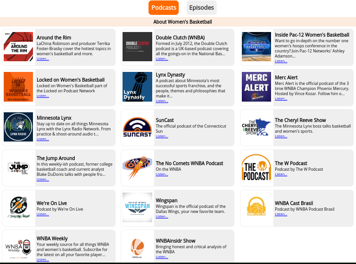The width and height of the screenshot is (356, 264).
Task: Open Locked on Women's Basketball orange artwork
Action: (19, 87)
